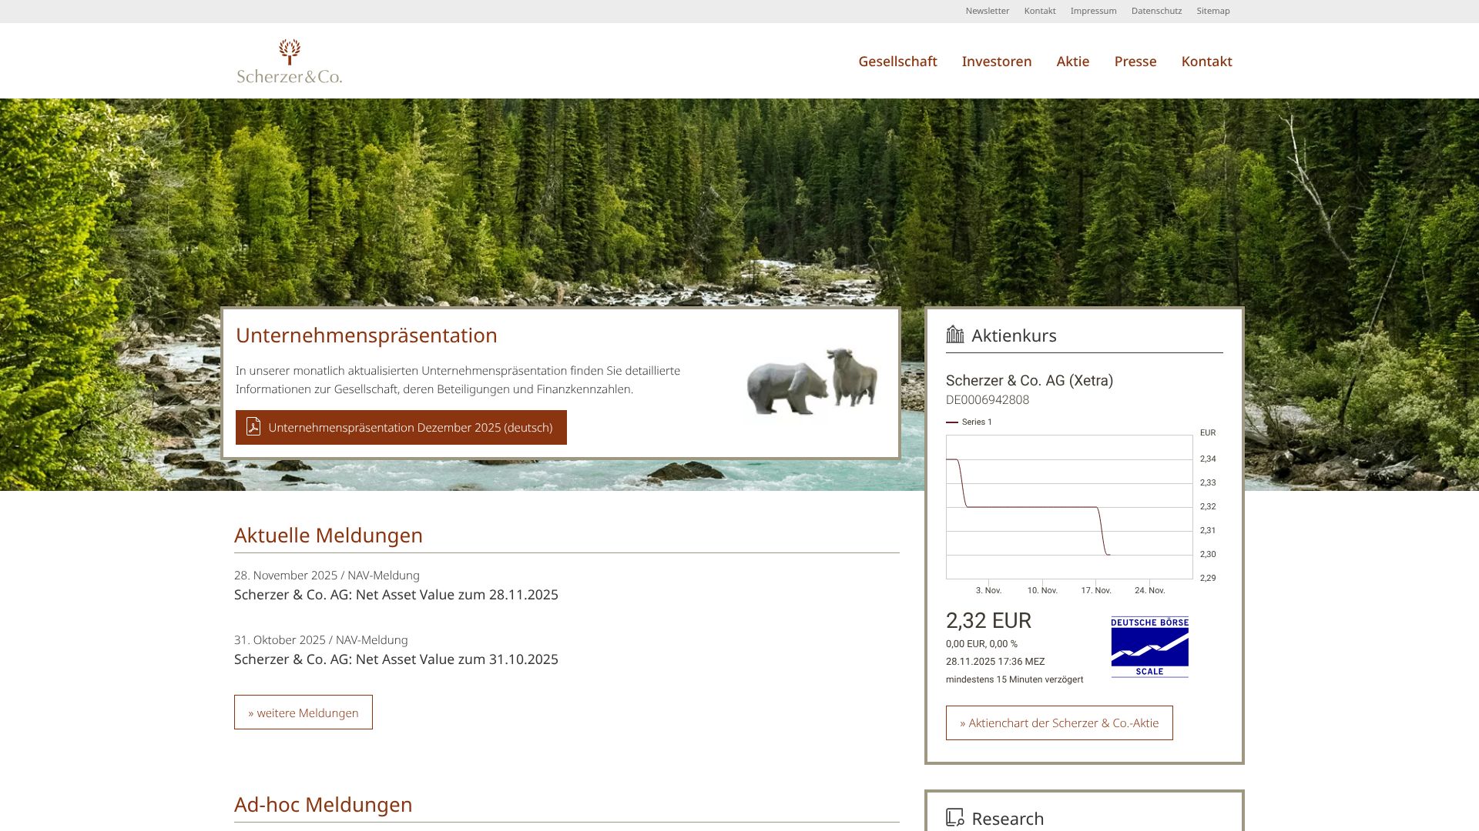This screenshot has width=1479, height=831.
Task: Open the Aktie navigation menu
Action: pos(1072,62)
